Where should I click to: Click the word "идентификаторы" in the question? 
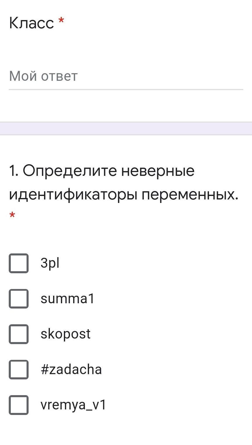coord(73,195)
